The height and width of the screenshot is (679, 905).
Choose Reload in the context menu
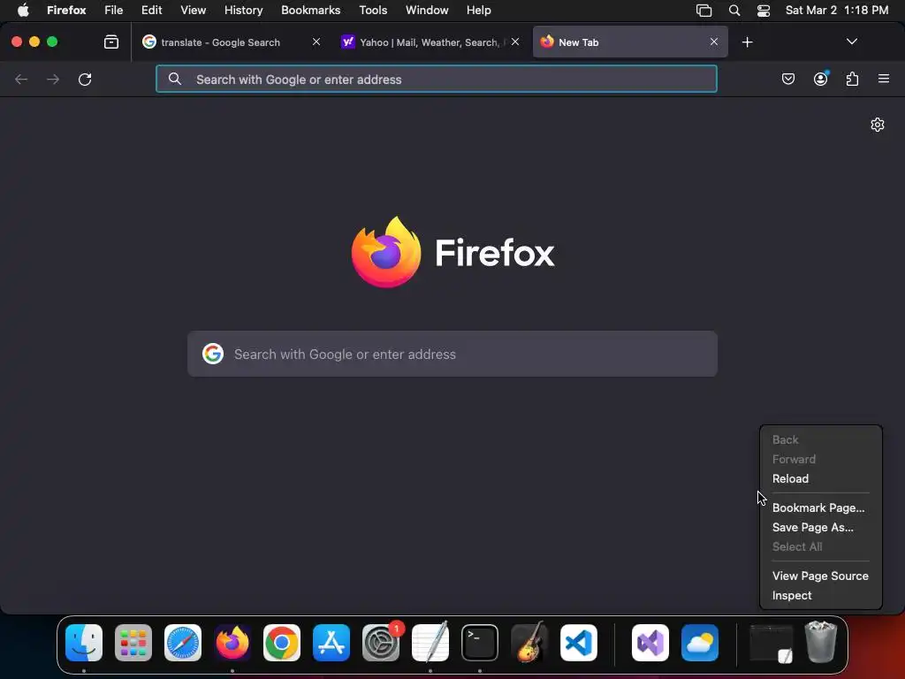790,478
